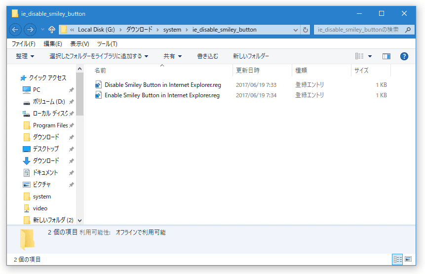Open video folder in navigation pane
Screen dimensions: 425x274
(40, 208)
